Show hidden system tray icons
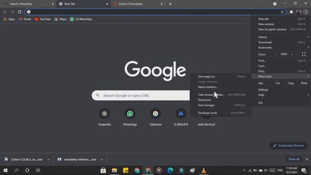Viewport: 311px width, 175px height. [x=244, y=170]
